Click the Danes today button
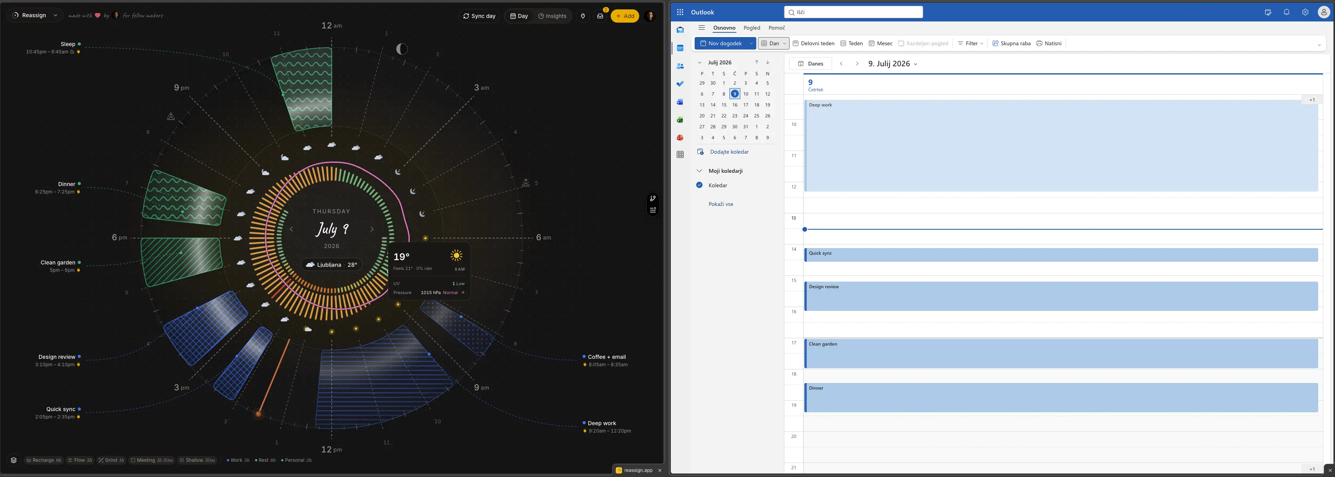This screenshot has height=477, width=1335. [810, 64]
